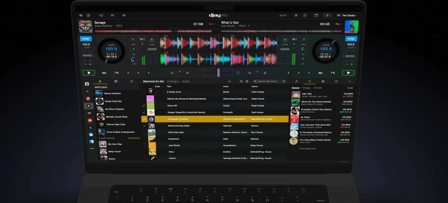The height and width of the screenshot is (203, 448).
Task: Open the playlists tab next to the star
Action: [116, 81]
